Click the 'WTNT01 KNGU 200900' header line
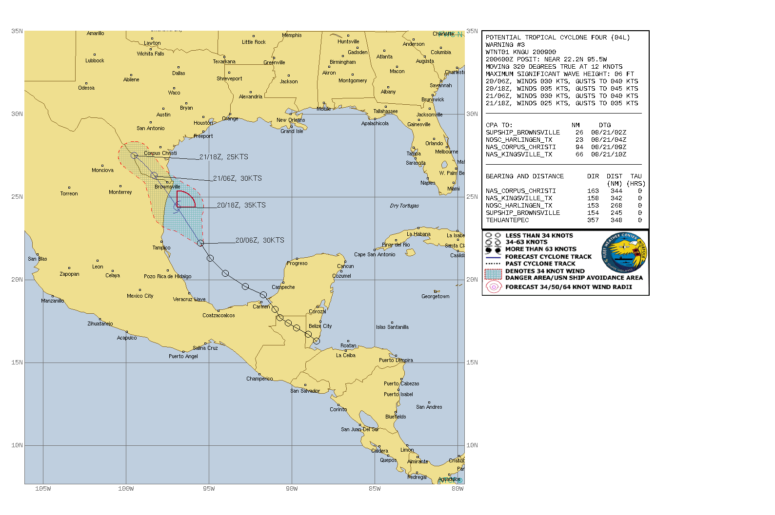 [x=521, y=52]
